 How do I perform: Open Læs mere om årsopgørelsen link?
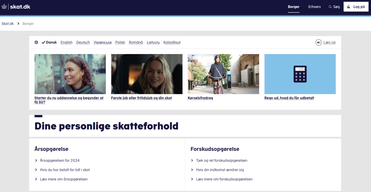(x=64, y=179)
